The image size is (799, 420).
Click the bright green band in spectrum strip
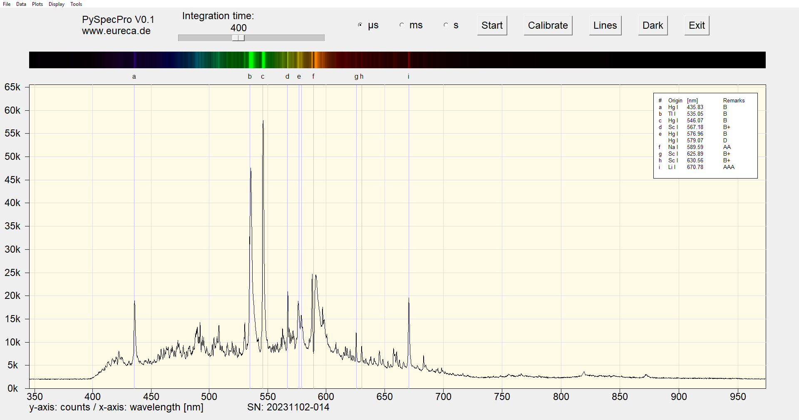[x=251, y=60]
